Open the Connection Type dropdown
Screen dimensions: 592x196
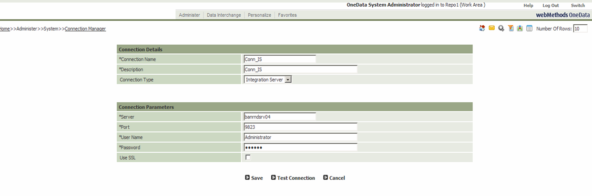click(x=267, y=79)
